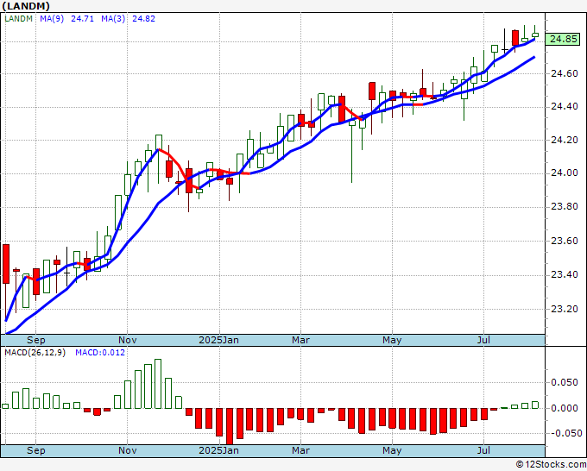
Task: Click Sep on the MACD date axis
Action: click(36, 450)
